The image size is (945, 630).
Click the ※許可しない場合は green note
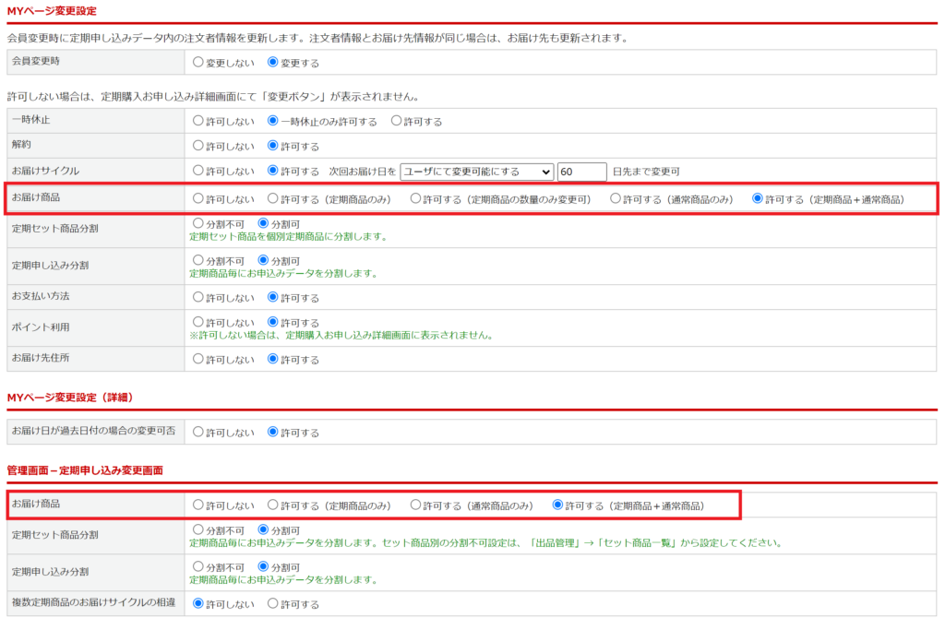point(342,336)
